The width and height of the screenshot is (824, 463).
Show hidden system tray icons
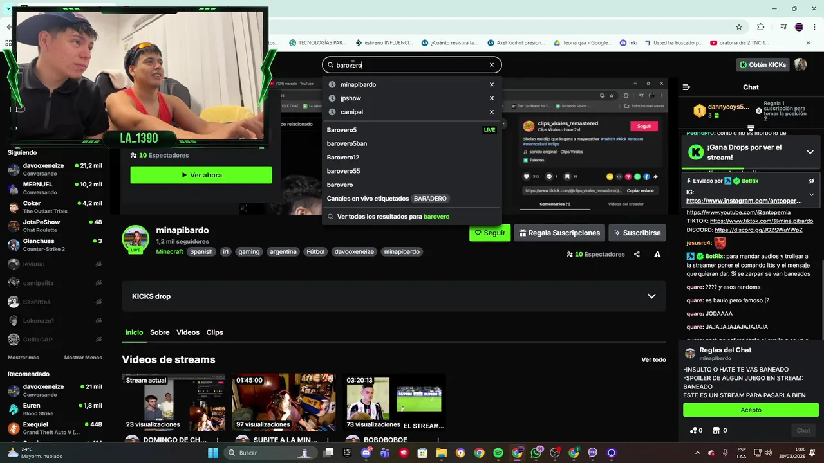tap(697, 453)
